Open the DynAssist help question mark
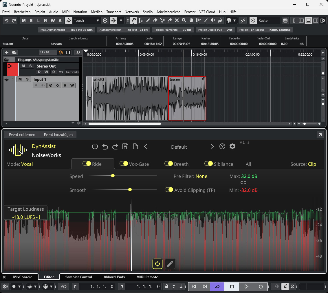The width and height of the screenshot is (328, 293). pos(222,147)
